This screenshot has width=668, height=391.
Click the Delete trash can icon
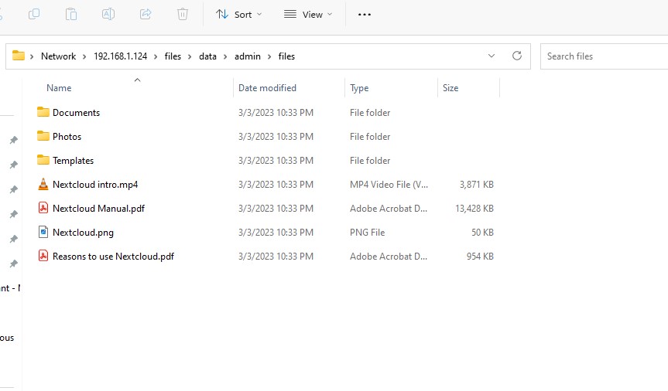point(183,14)
